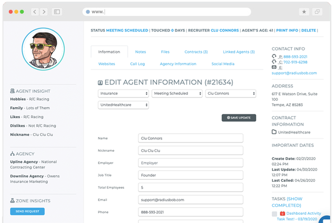Click the Meeting Scheduled status link
This screenshot has width=333, height=223.
coord(127,30)
